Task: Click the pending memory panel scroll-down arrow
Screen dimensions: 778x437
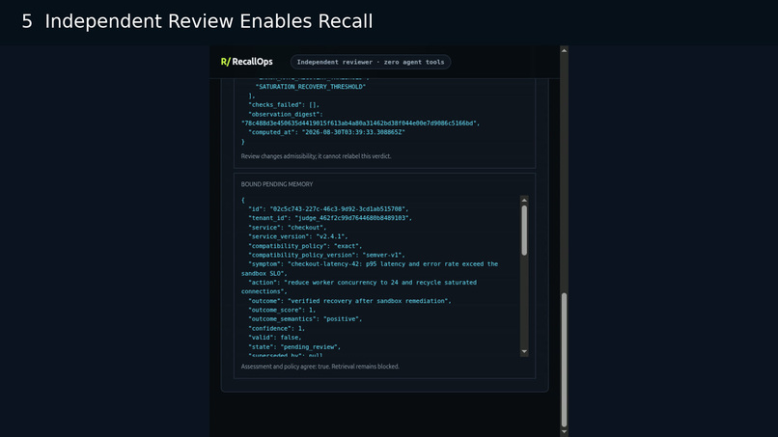Action: coord(524,352)
